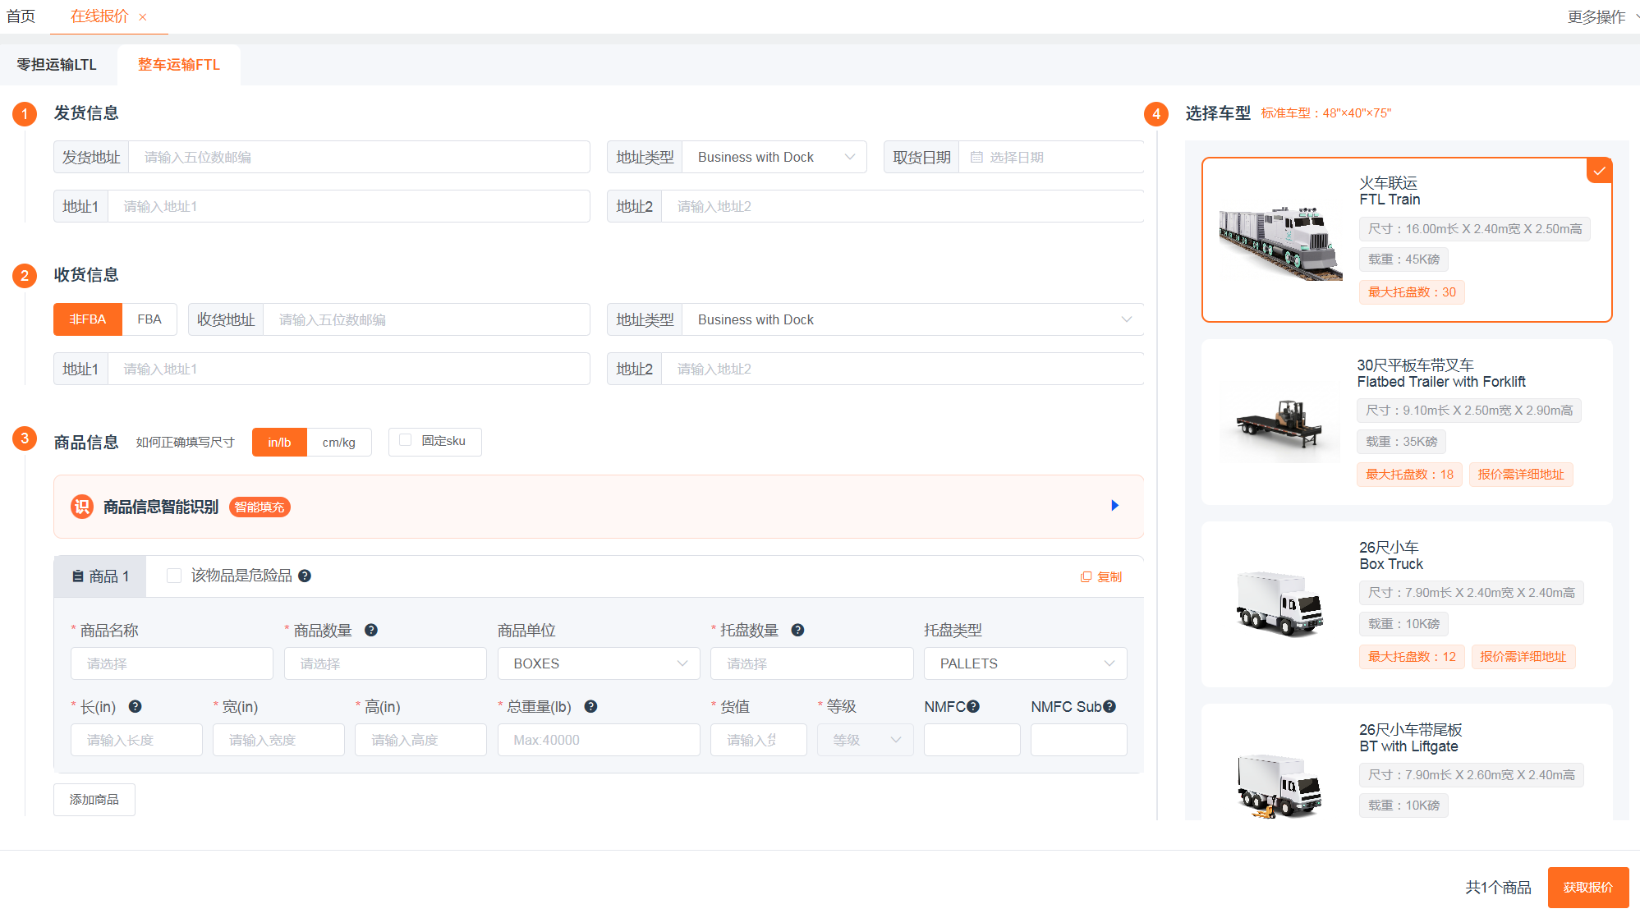Click the help icon beside 该物品是危险品

tap(305, 576)
